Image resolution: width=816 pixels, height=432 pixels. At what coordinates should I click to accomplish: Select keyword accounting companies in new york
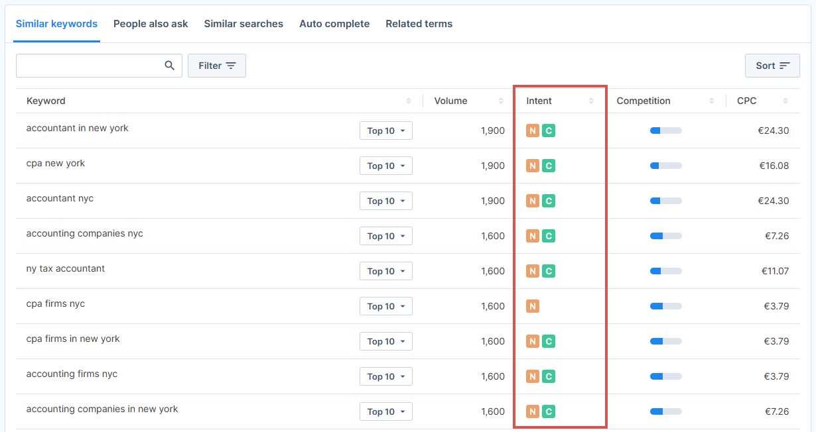(102, 409)
